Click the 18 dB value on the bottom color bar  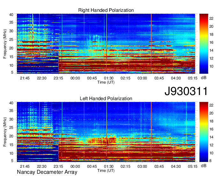(211, 121)
